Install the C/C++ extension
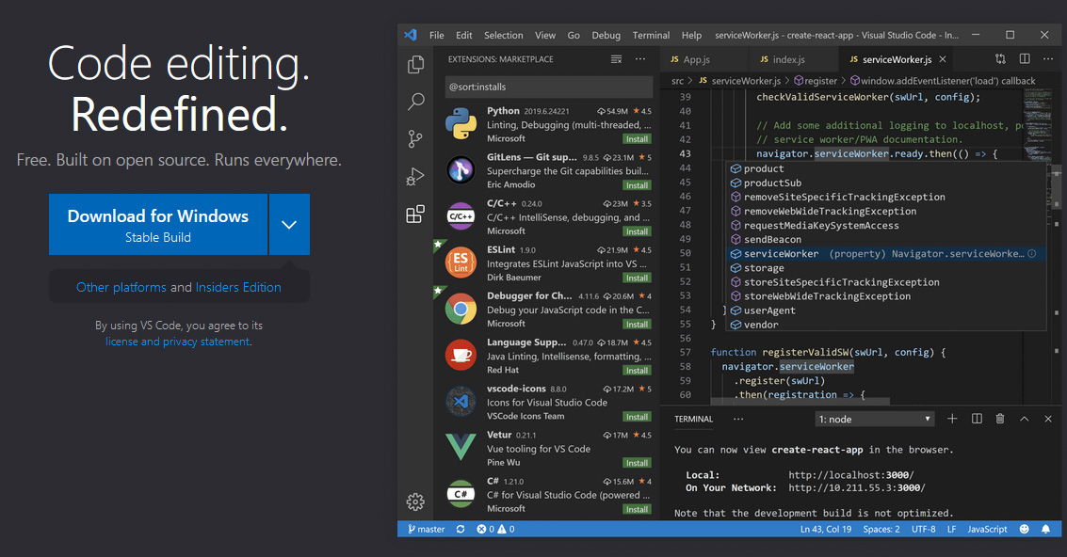This screenshot has width=1067, height=557. [x=637, y=231]
